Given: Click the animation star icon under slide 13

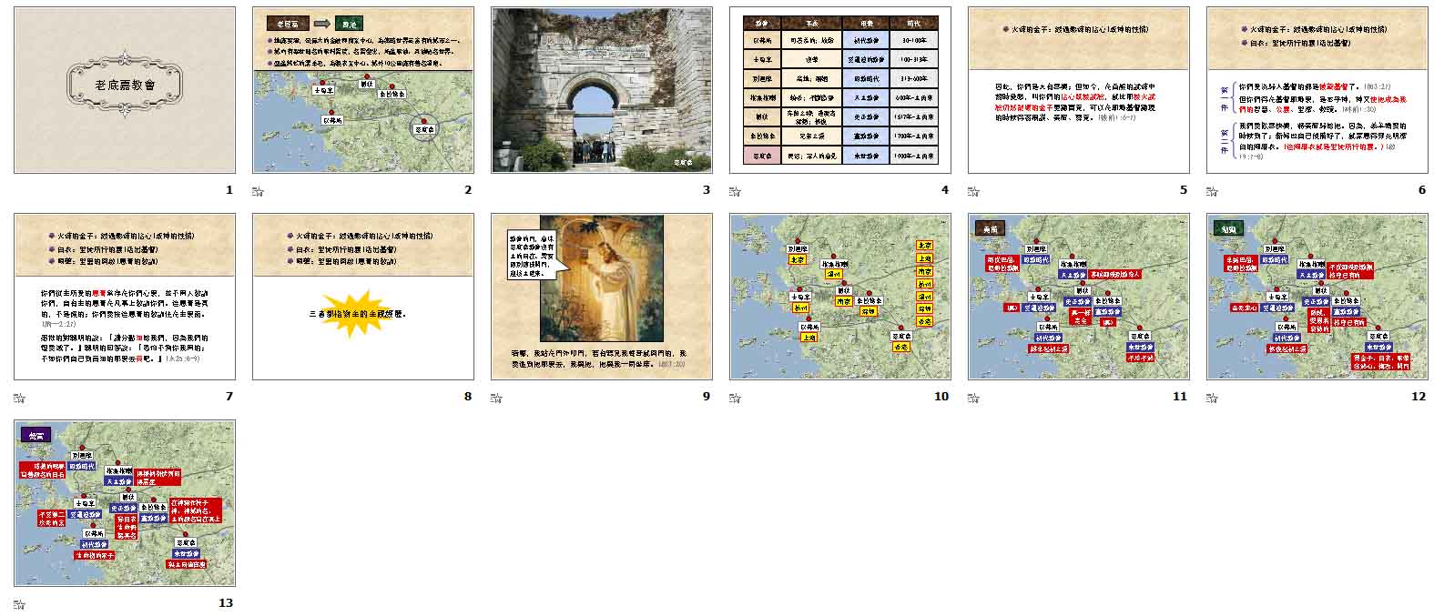Looking at the screenshot, I should pos(19,603).
